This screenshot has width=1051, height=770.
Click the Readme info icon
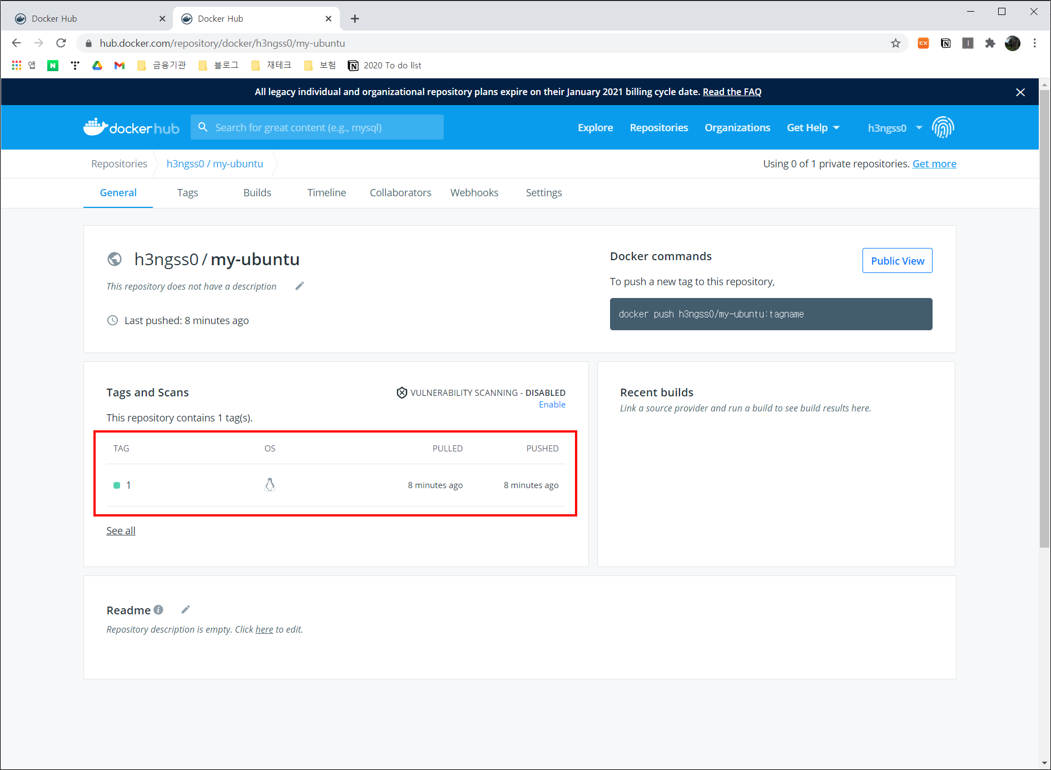pyautogui.click(x=158, y=609)
